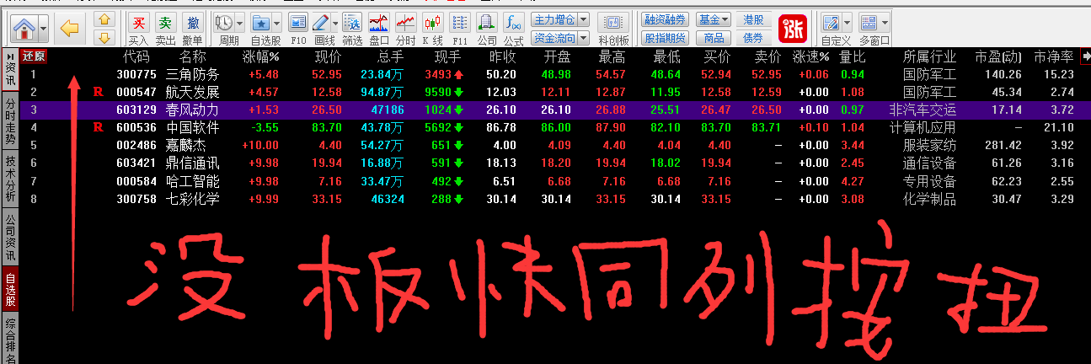Open the 公式 formula icon
Image resolution: width=1091 pixels, height=364 pixels.
[513, 23]
